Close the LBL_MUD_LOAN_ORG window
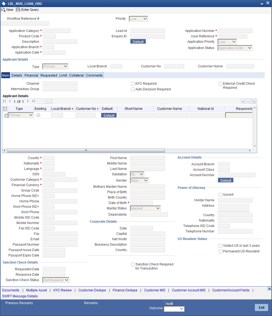 (268, 3)
